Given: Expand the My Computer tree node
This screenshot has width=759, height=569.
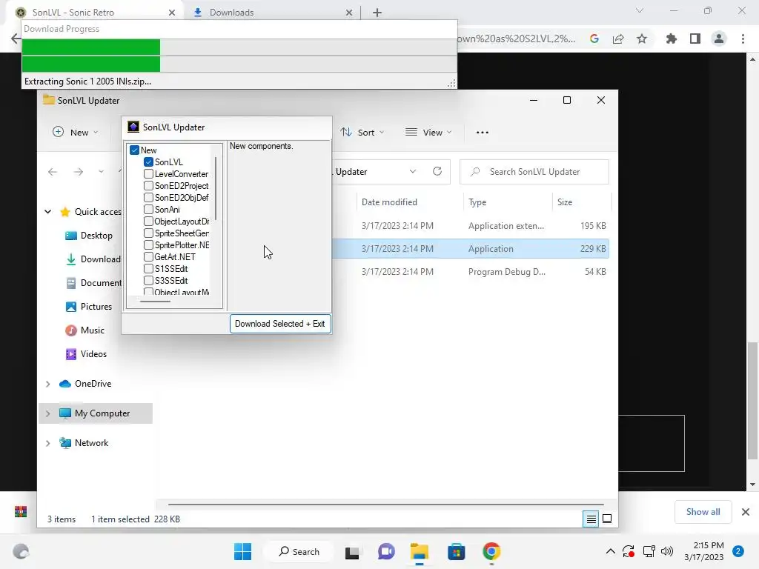Looking at the screenshot, I should (48, 413).
